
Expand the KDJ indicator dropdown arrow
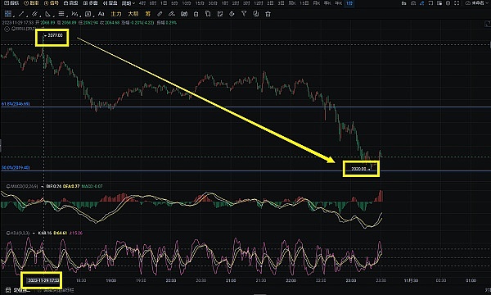[x=34, y=234]
